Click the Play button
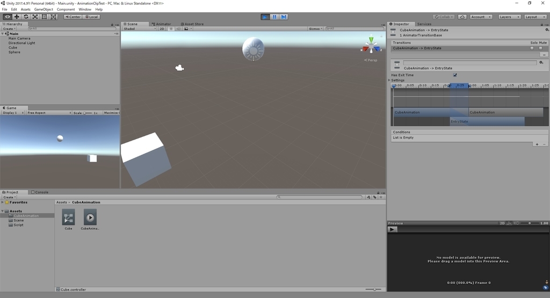The height and width of the screenshot is (298, 550). click(265, 17)
